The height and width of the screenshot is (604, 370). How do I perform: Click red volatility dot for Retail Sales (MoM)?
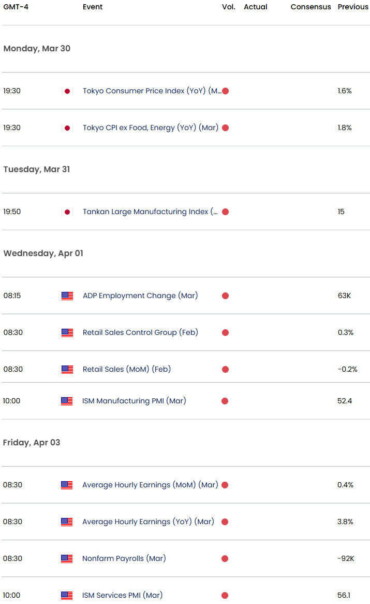coord(225,370)
